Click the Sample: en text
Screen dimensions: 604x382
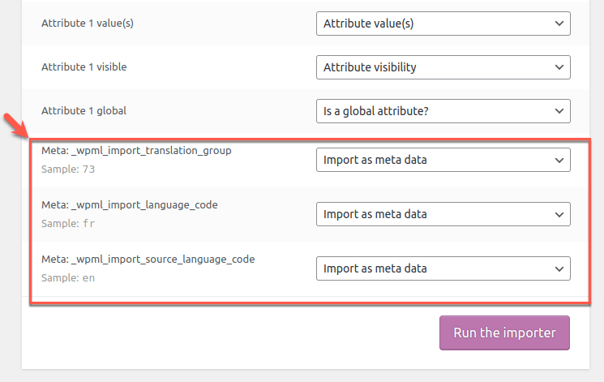click(x=68, y=278)
